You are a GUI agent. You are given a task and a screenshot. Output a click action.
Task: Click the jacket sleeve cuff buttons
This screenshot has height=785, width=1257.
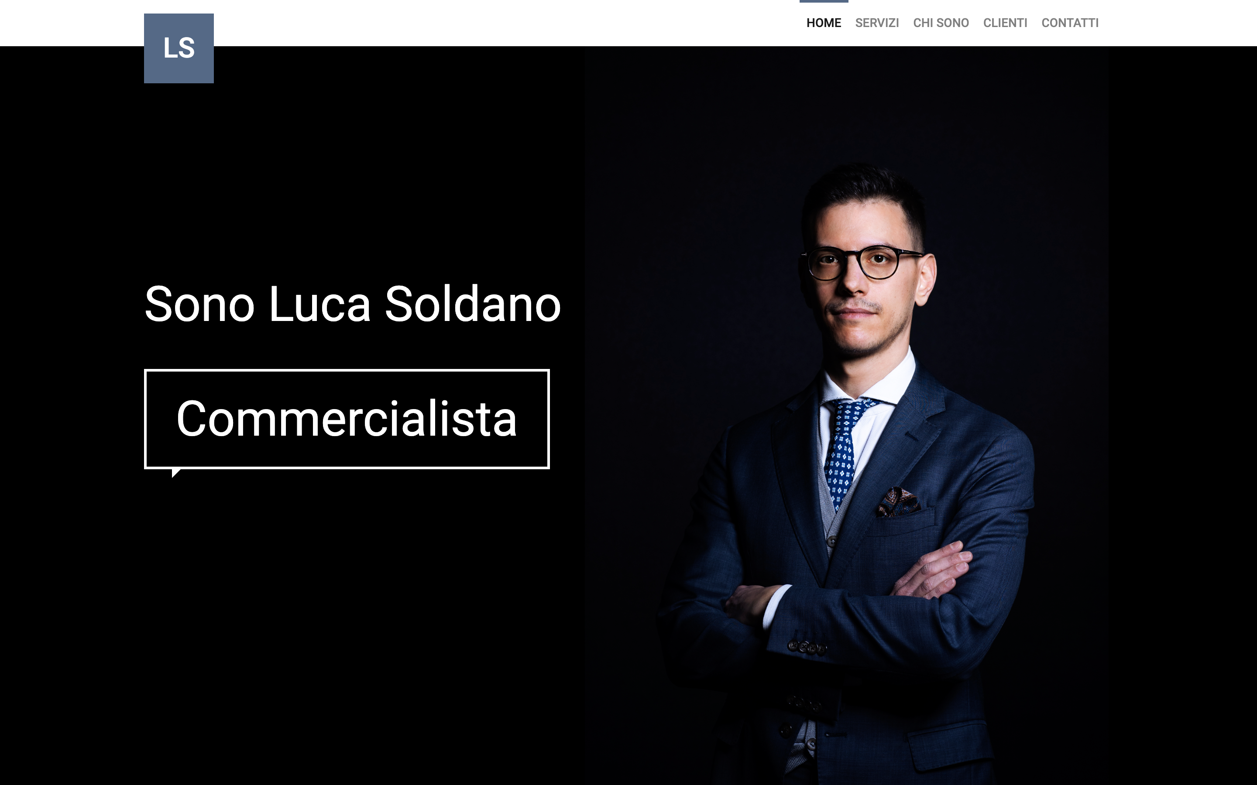pos(806,647)
